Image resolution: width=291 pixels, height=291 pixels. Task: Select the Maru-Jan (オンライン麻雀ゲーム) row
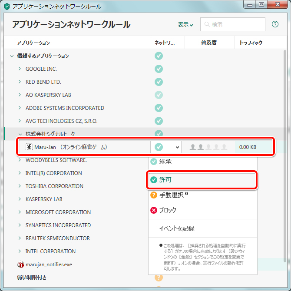pos(145,147)
